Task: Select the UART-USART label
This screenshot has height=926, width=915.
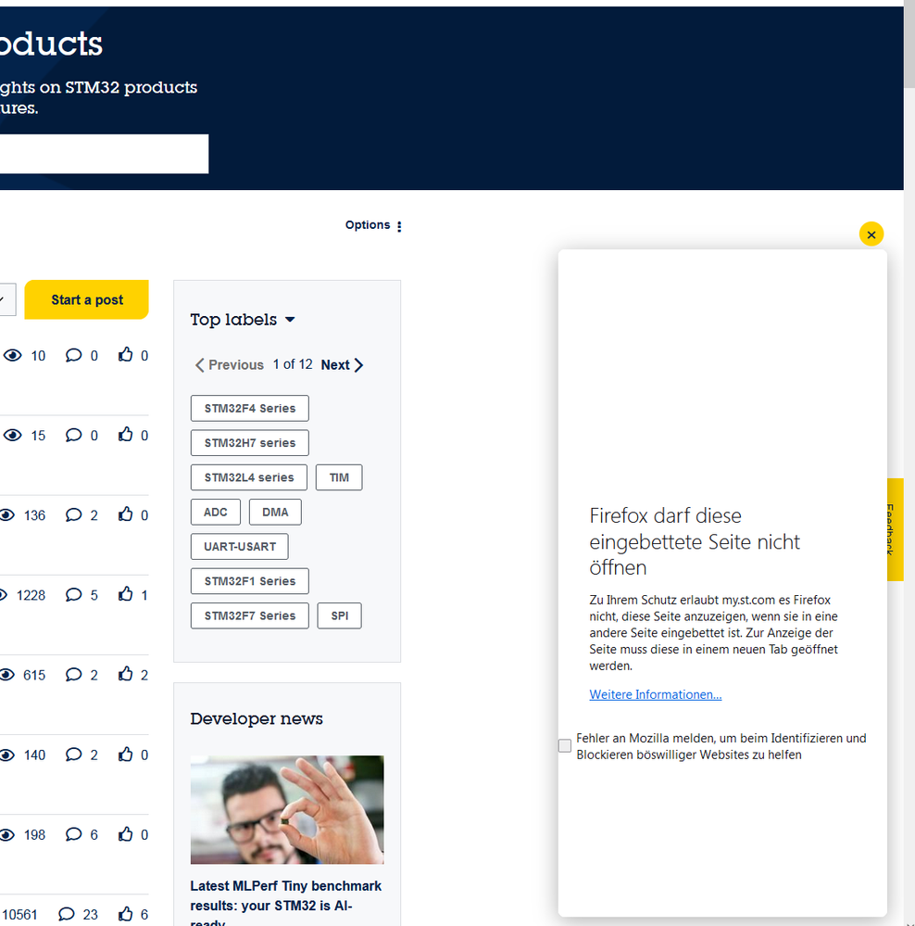Action: [240, 546]
